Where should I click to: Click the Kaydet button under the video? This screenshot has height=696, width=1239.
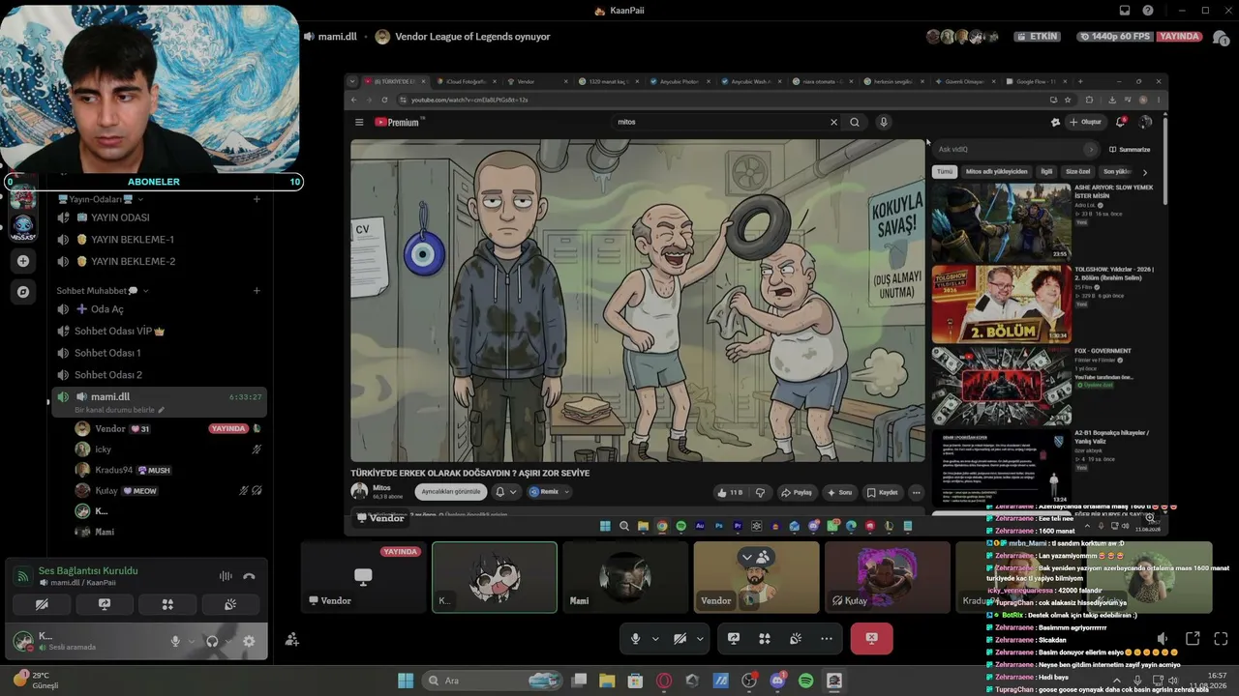pyautogui.click(x=883, y=492)
